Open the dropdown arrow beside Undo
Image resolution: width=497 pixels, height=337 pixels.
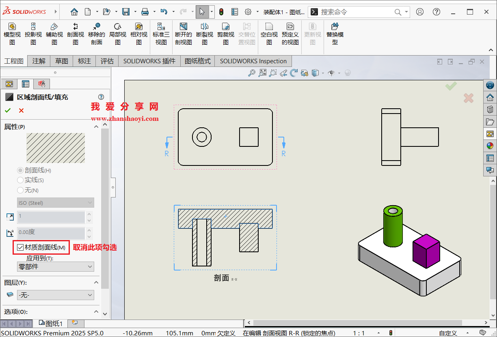tap(173, 12)
